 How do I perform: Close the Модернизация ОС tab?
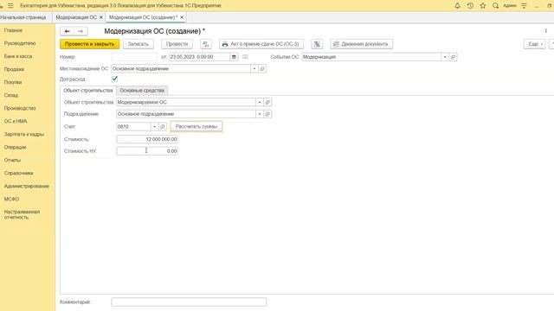tap(100, 17)
